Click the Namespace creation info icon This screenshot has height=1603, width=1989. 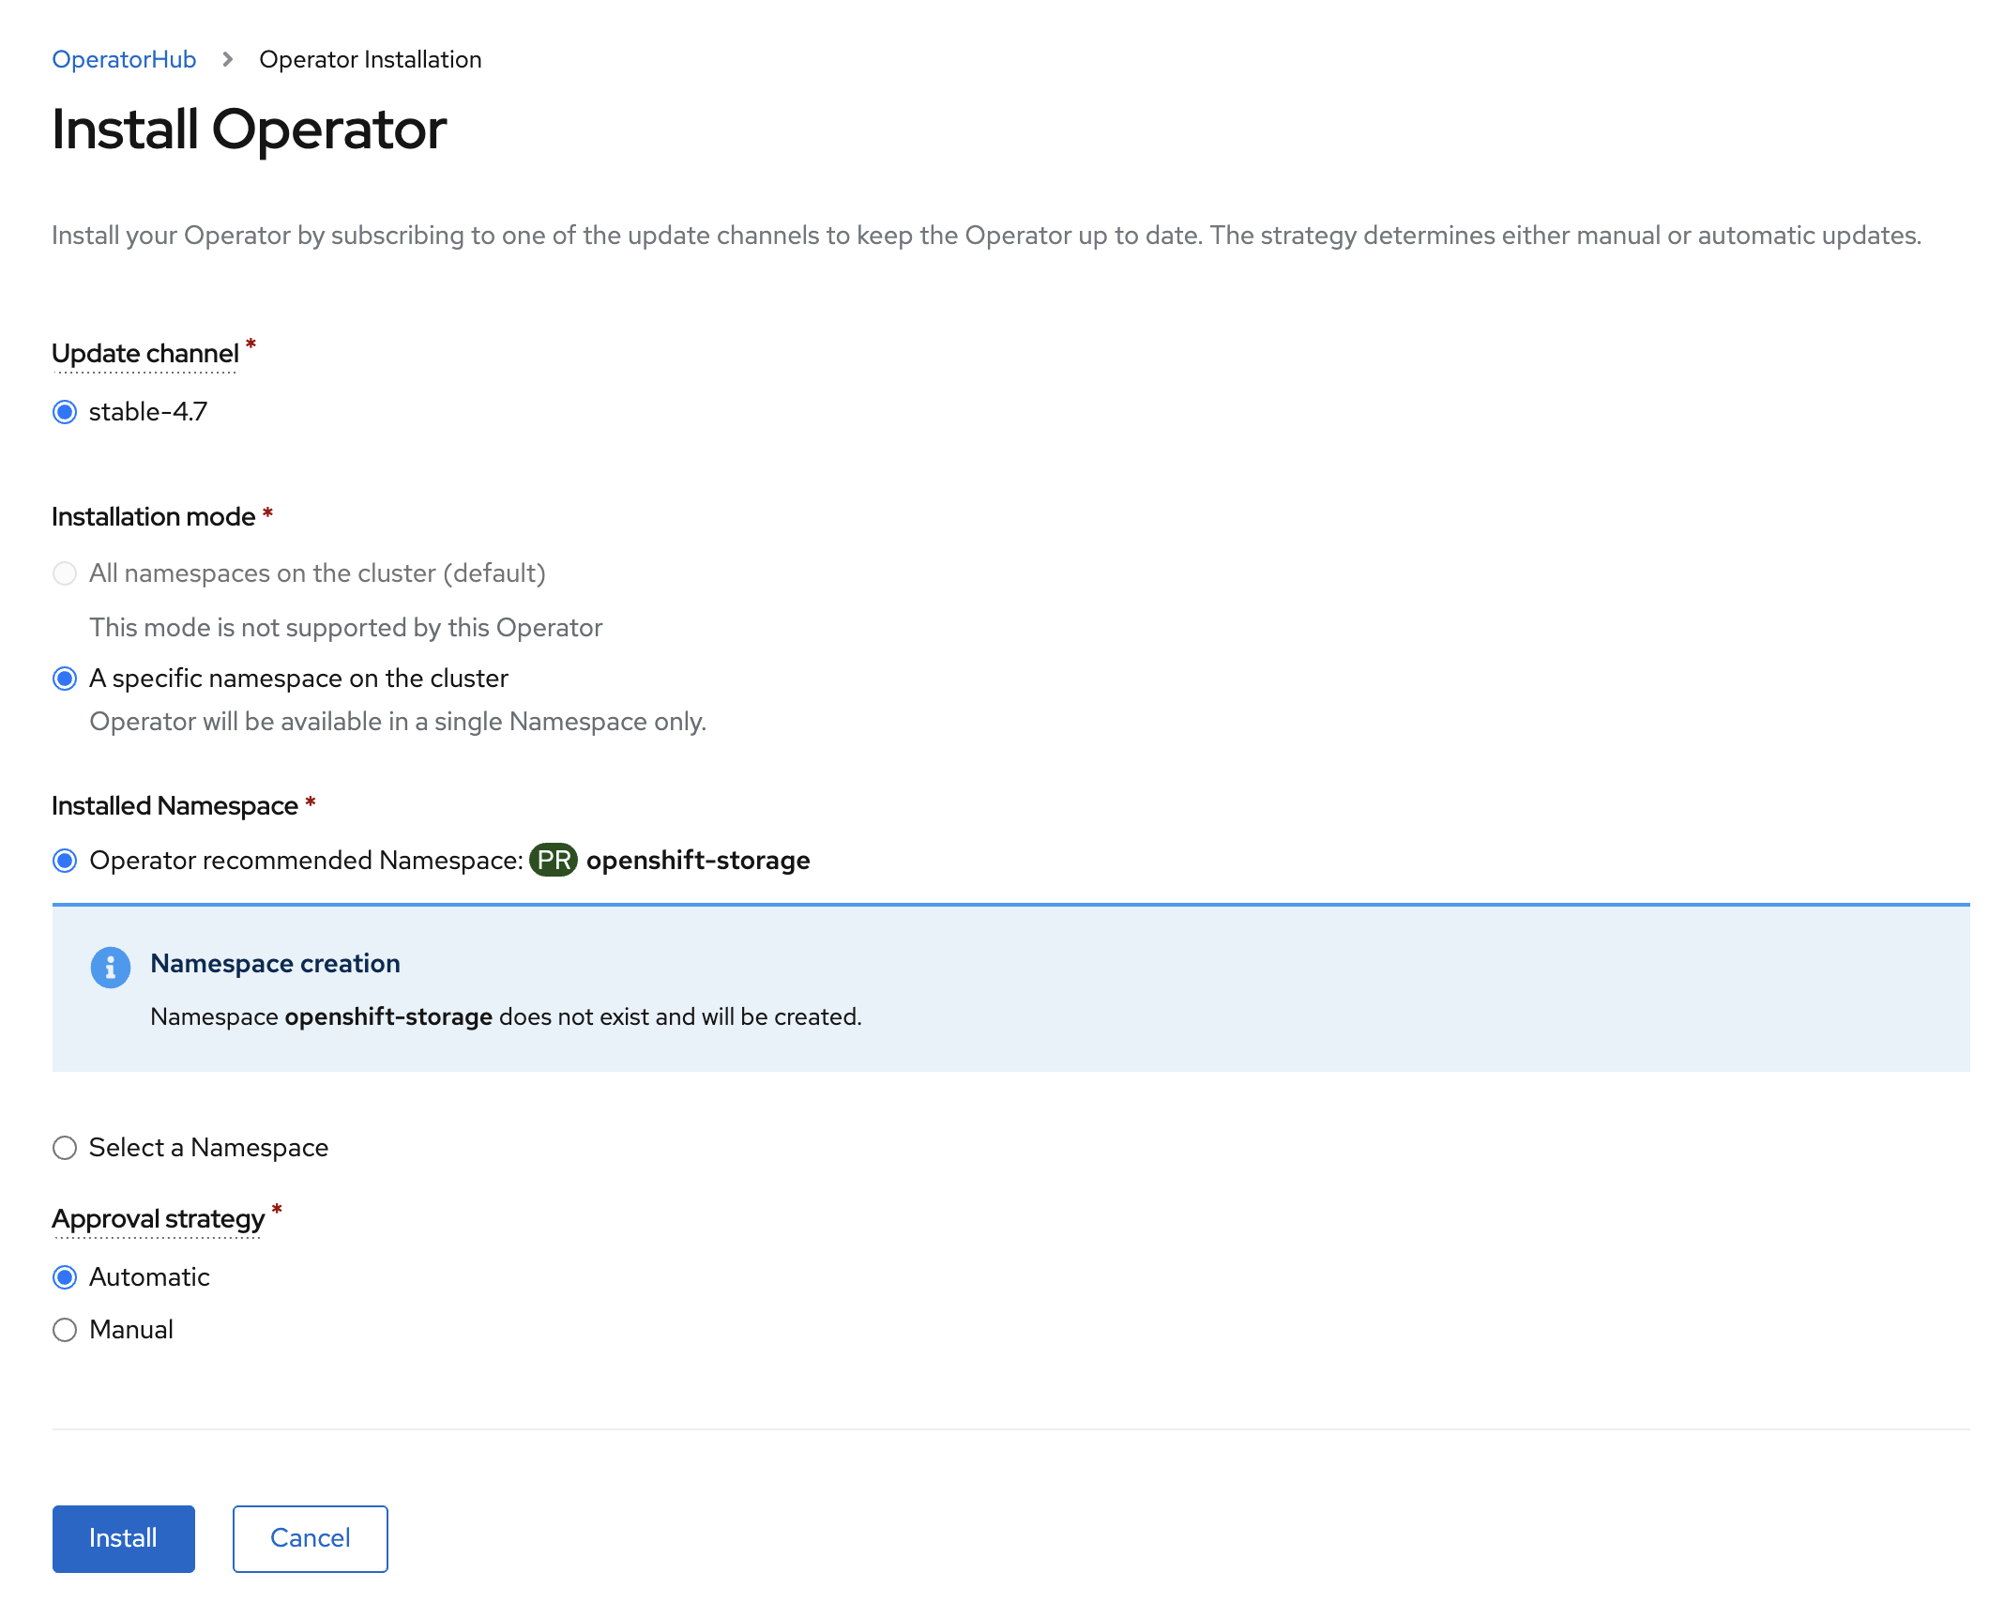pyautogui.click(x=111, y=967)
